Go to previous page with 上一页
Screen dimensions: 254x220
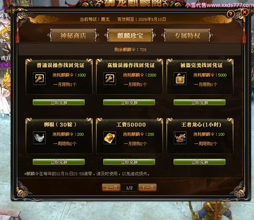(111, 188)
